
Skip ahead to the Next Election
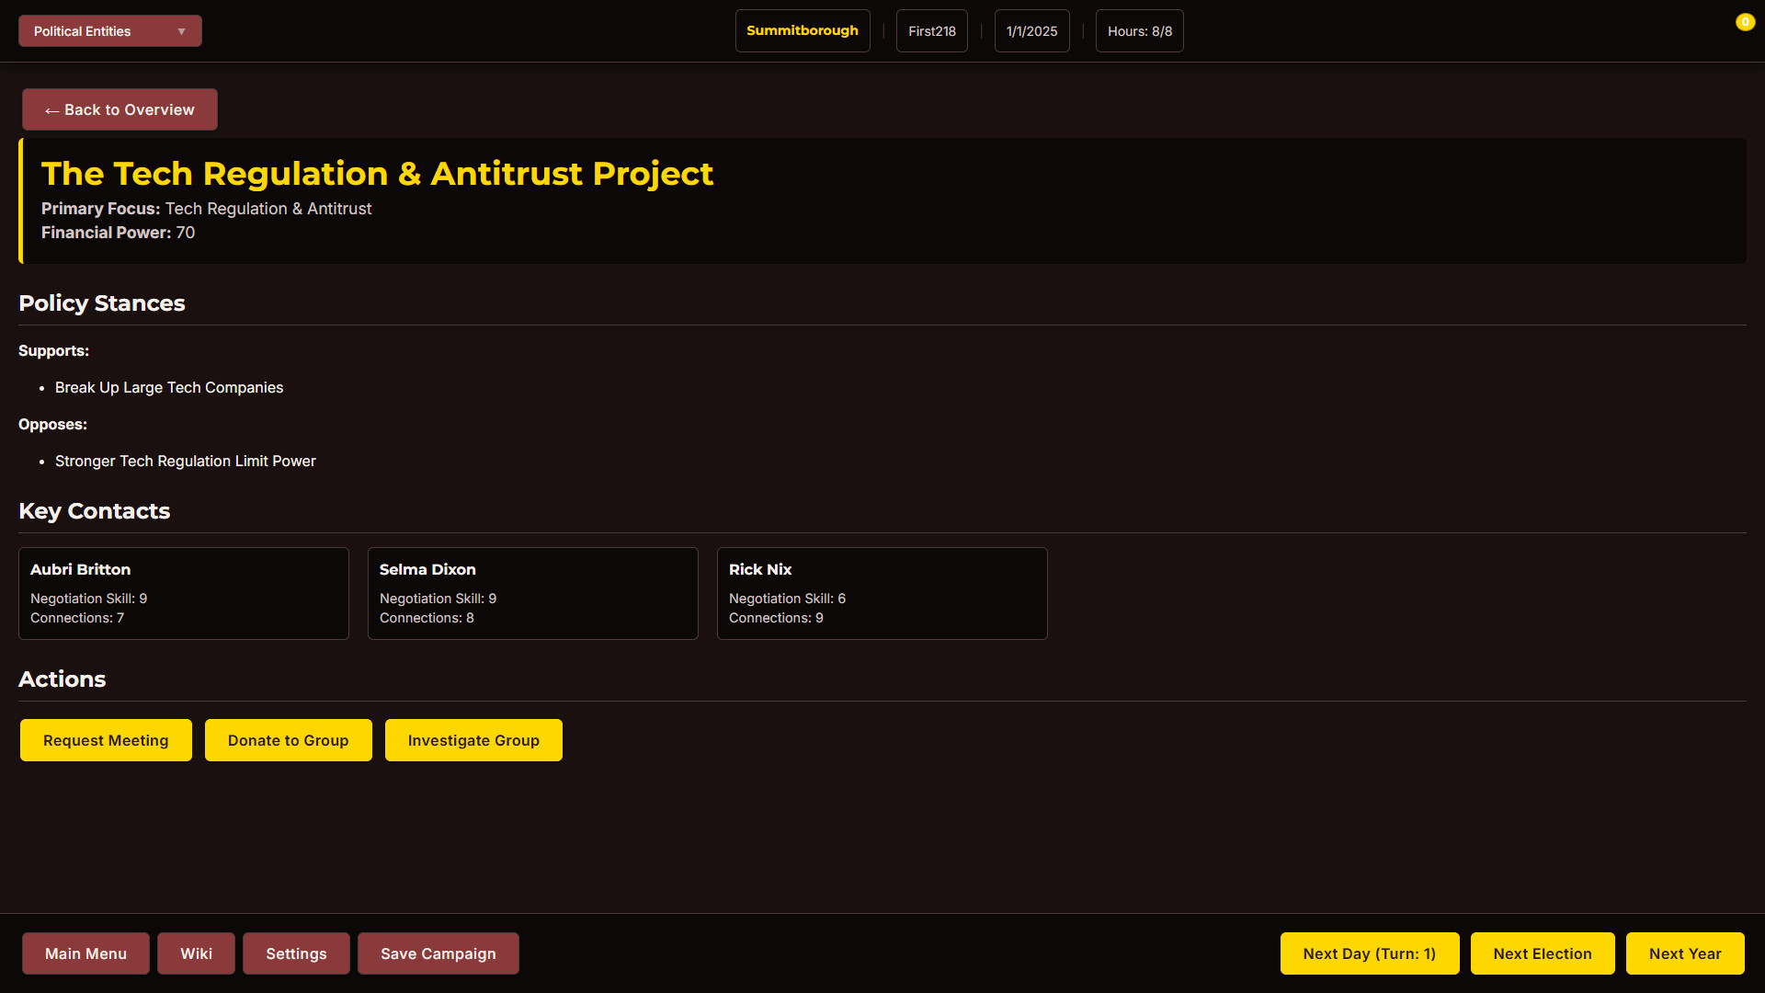coord(1542,953)
